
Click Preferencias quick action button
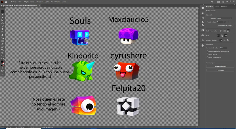click(220, 70)
